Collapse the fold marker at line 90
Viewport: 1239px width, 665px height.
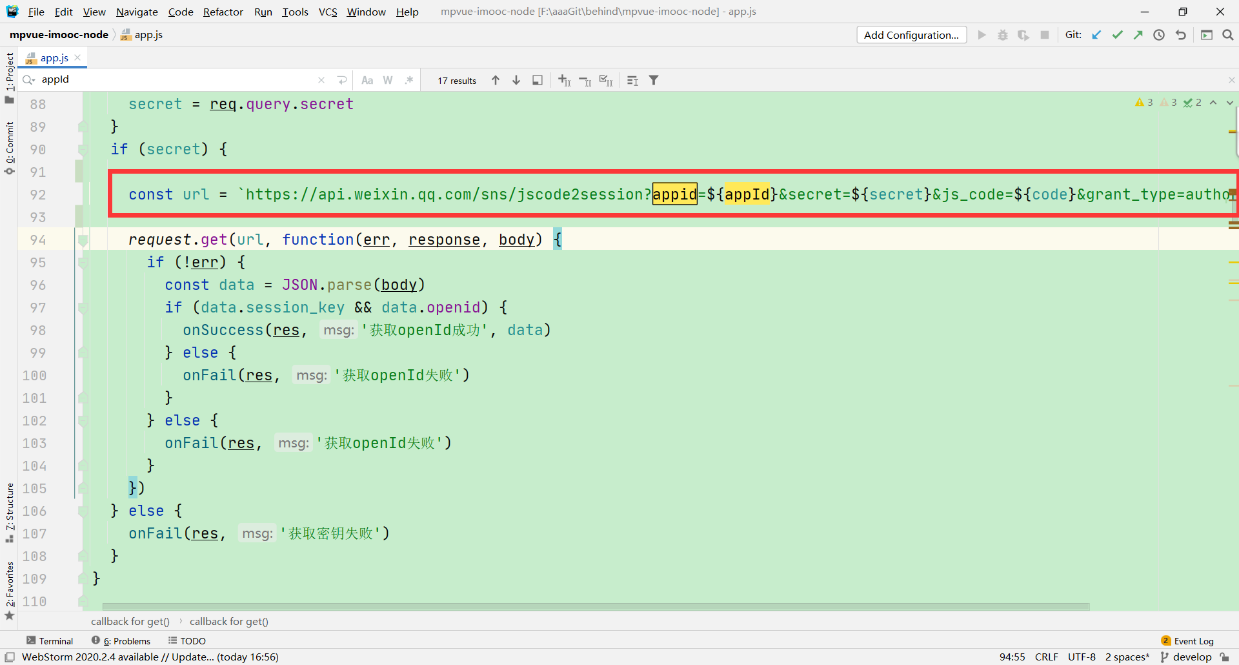(83, 150)
